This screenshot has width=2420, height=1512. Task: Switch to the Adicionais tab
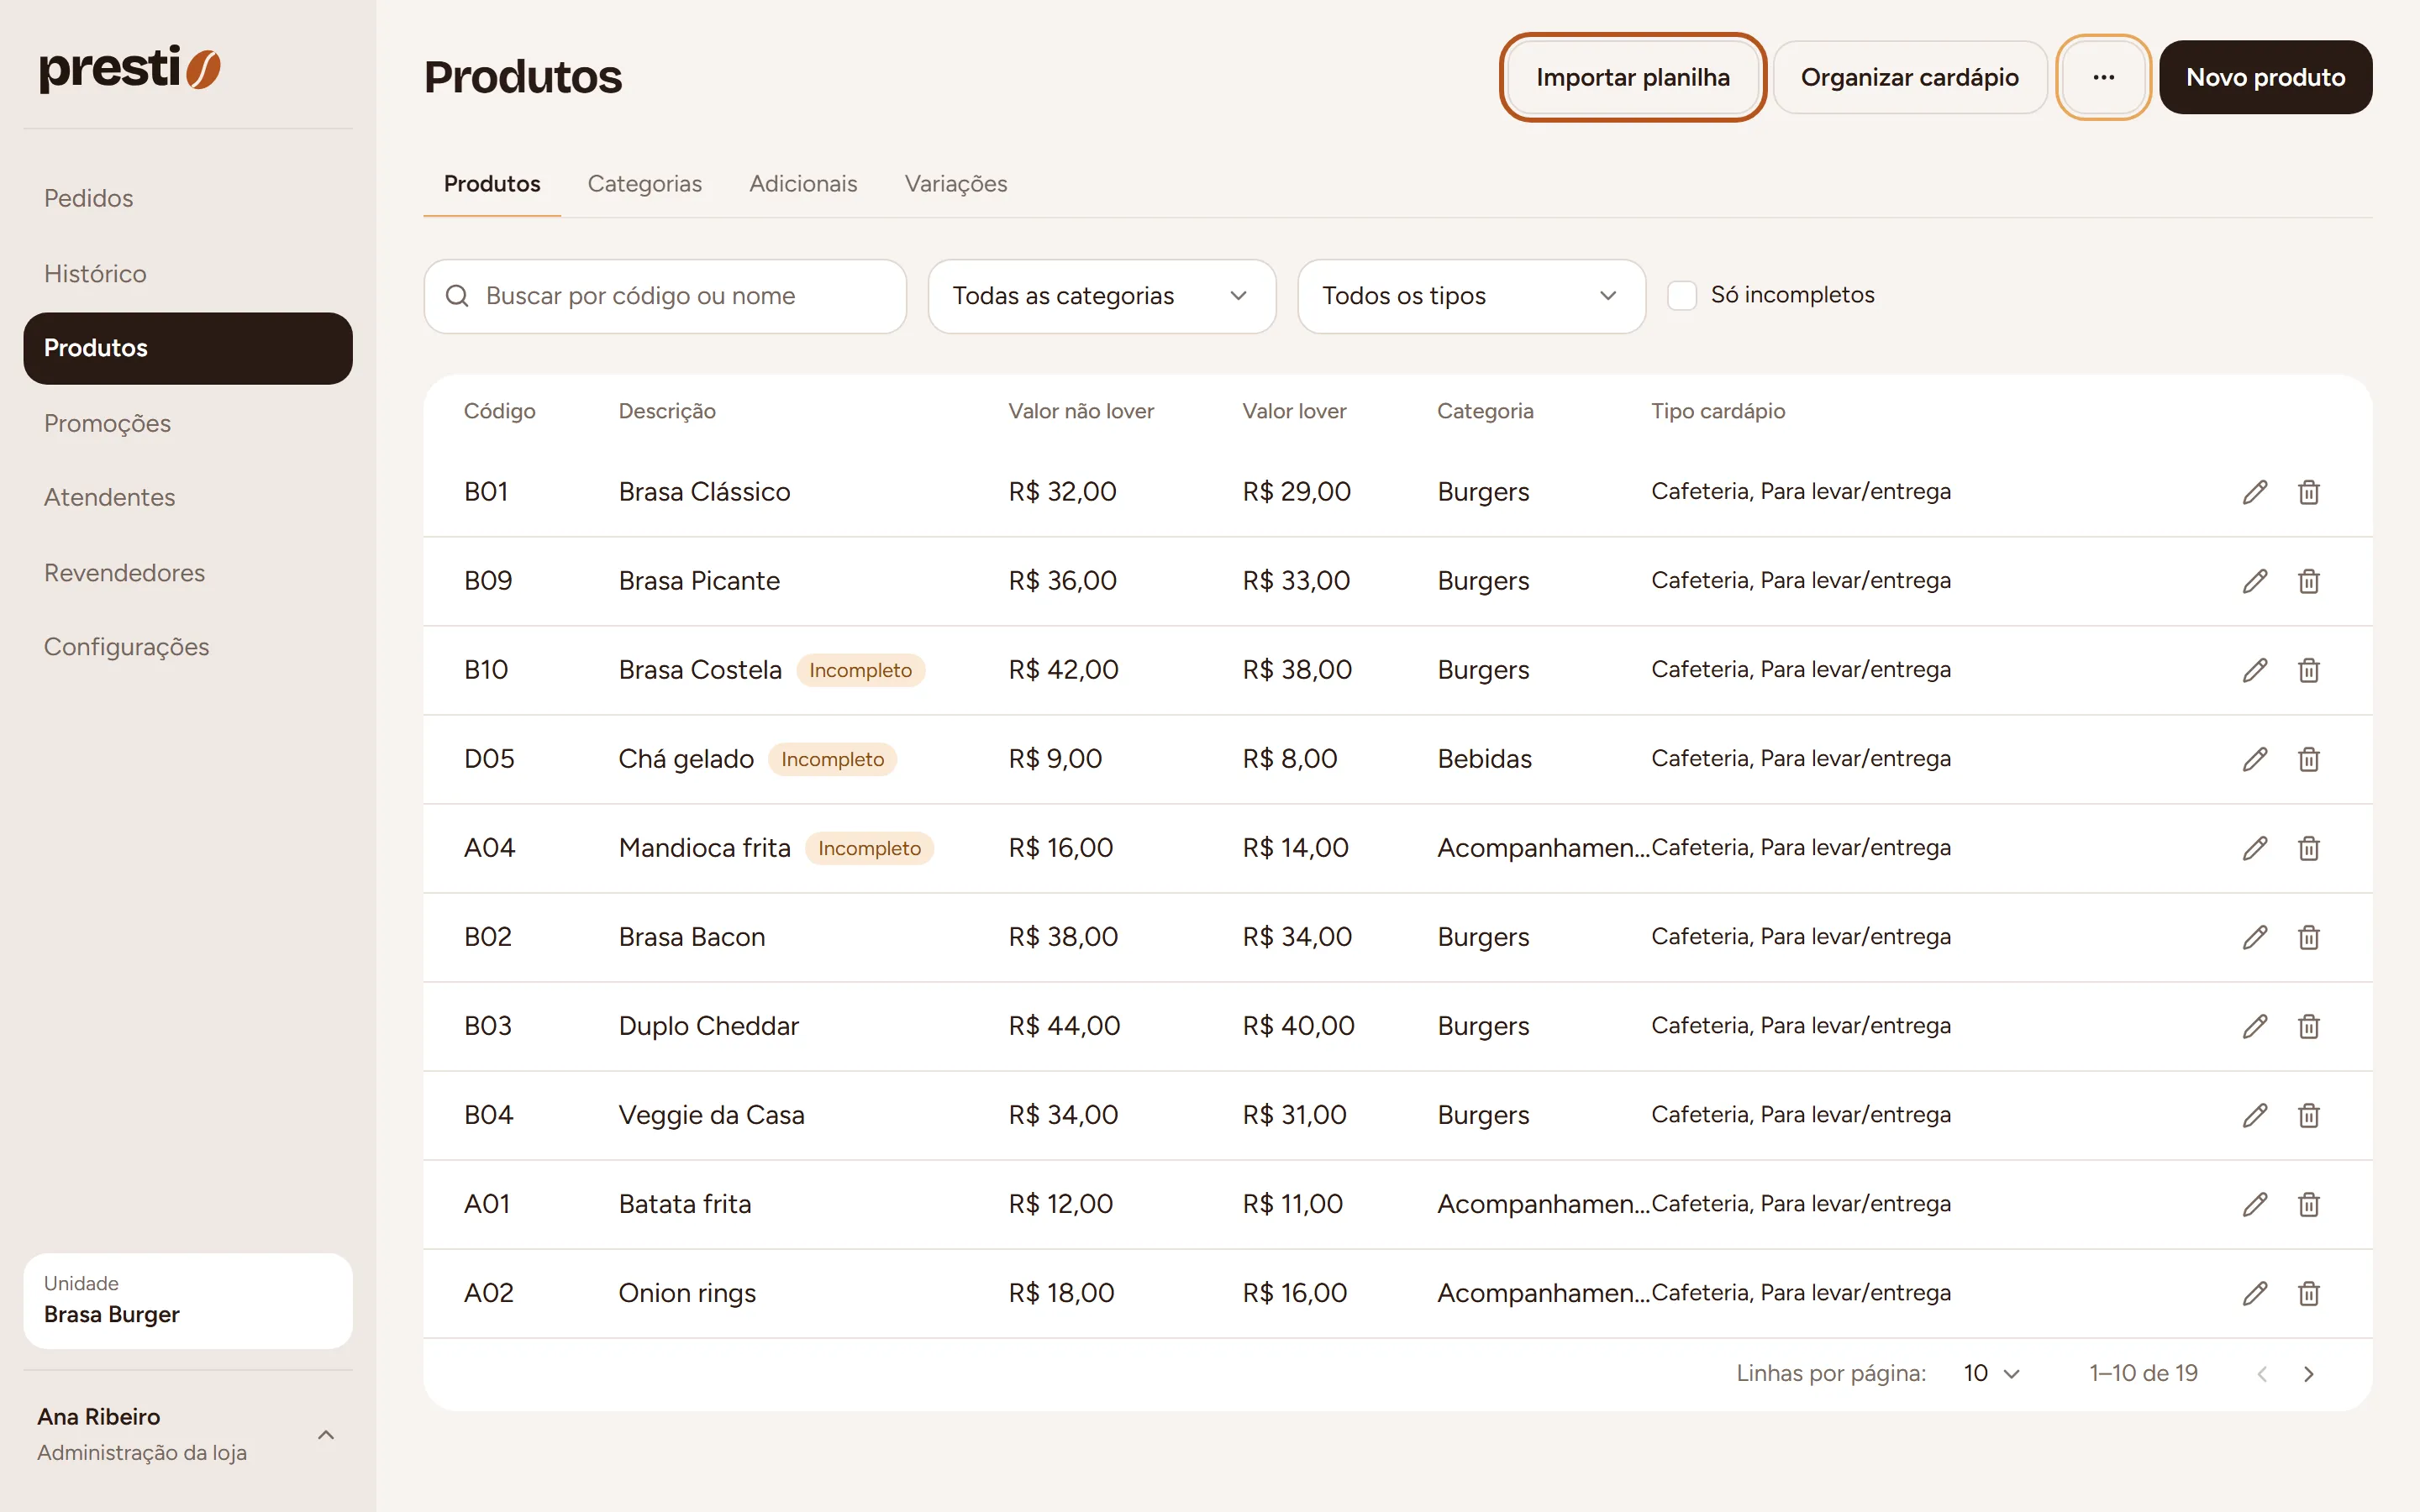coord(803,184)
